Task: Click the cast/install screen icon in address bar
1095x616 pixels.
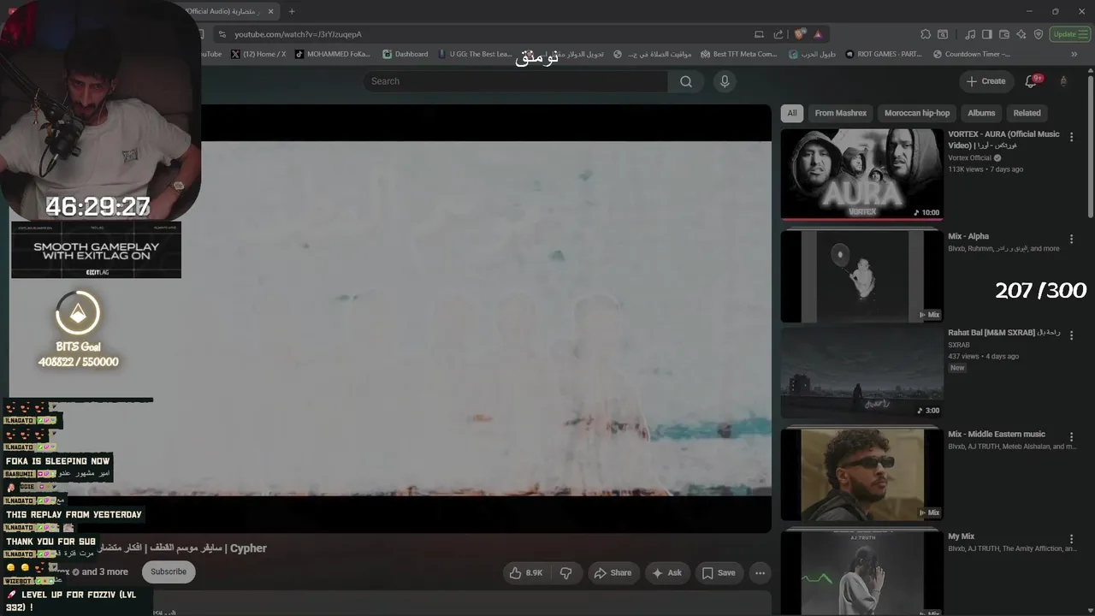Action: coord(759,34)
